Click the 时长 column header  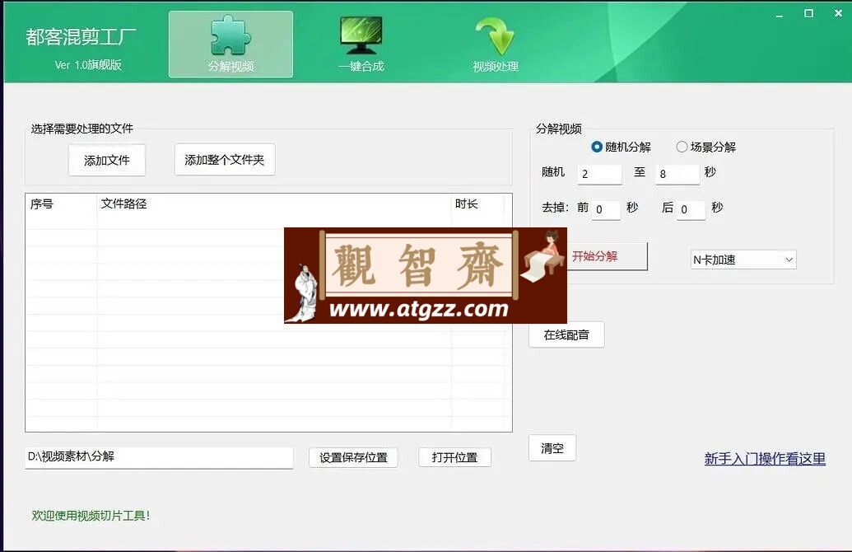pos(478,204)
